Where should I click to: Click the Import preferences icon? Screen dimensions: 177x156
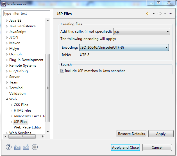click(17, 147)
